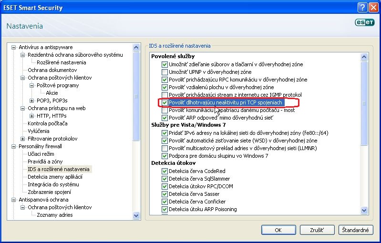
Task: Open the help question mark button
Action: point(362,8)
